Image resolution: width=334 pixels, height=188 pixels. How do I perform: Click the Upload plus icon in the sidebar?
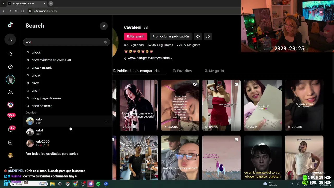click(x=10, y=143)
